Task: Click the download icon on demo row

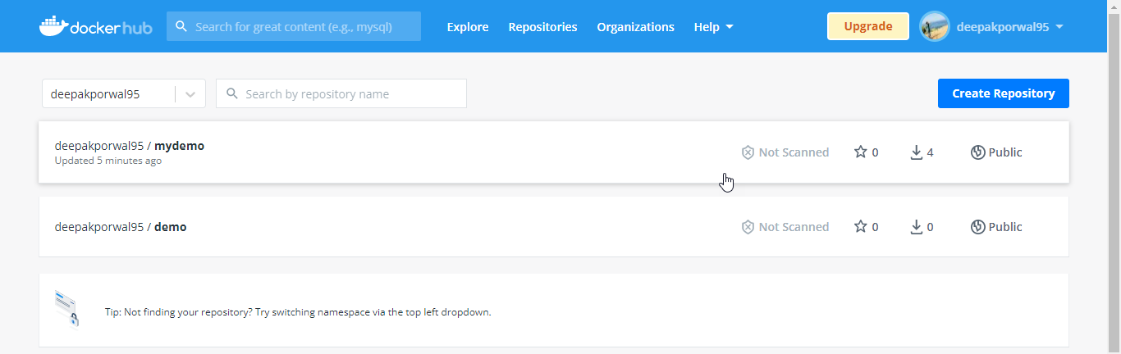Action: 917,227
